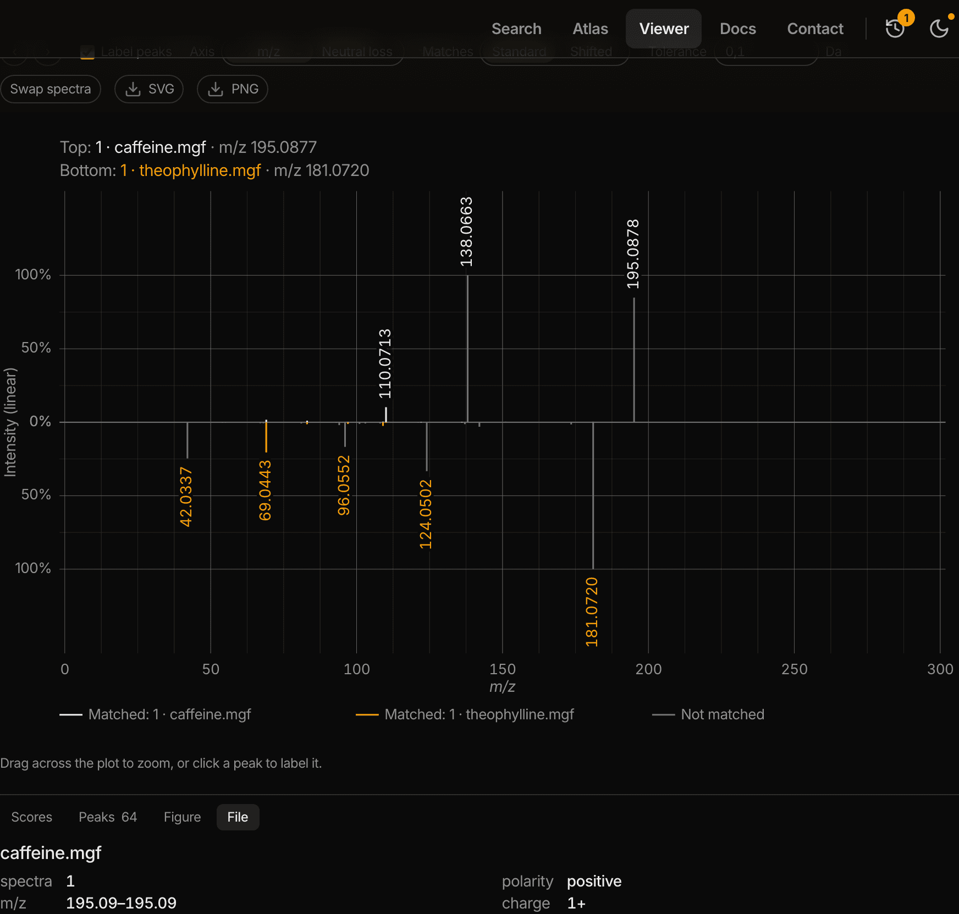959x914 pixels.
Task: Select Neutral loss axis option
Action: [x=357, y=52]
